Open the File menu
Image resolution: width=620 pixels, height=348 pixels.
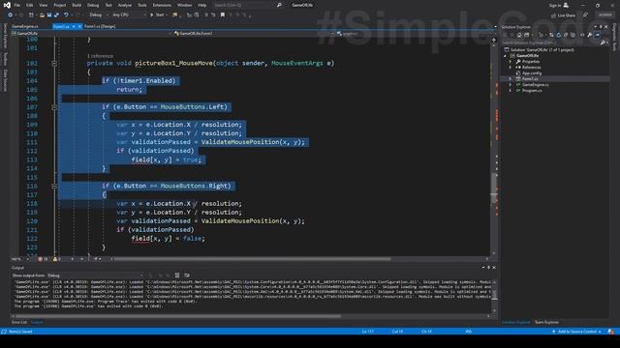[17, 5]
